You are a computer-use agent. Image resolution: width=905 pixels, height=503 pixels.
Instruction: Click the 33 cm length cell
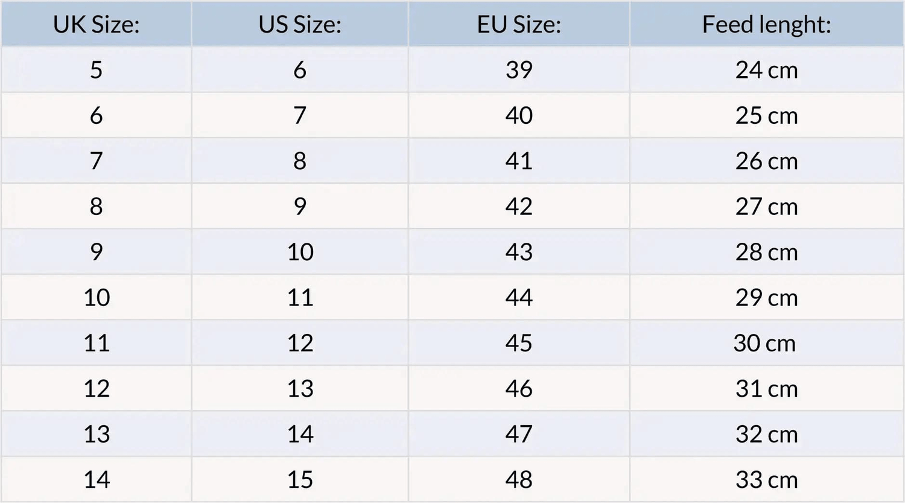click(766, 479)
